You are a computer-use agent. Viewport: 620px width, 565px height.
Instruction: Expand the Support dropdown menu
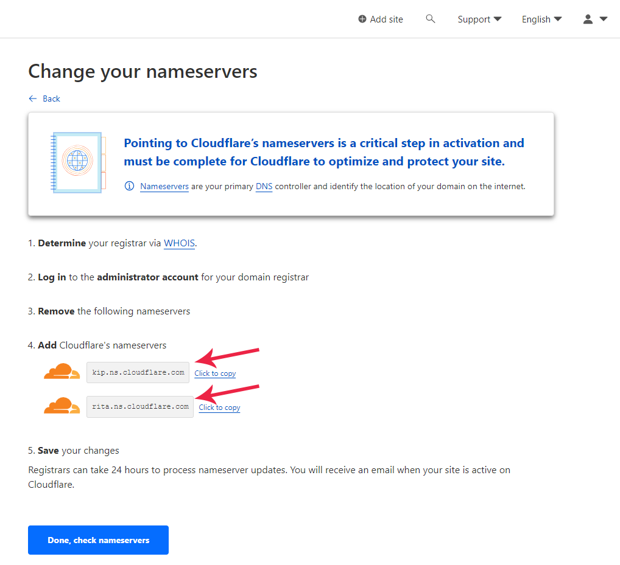click(x=479, y=19)
